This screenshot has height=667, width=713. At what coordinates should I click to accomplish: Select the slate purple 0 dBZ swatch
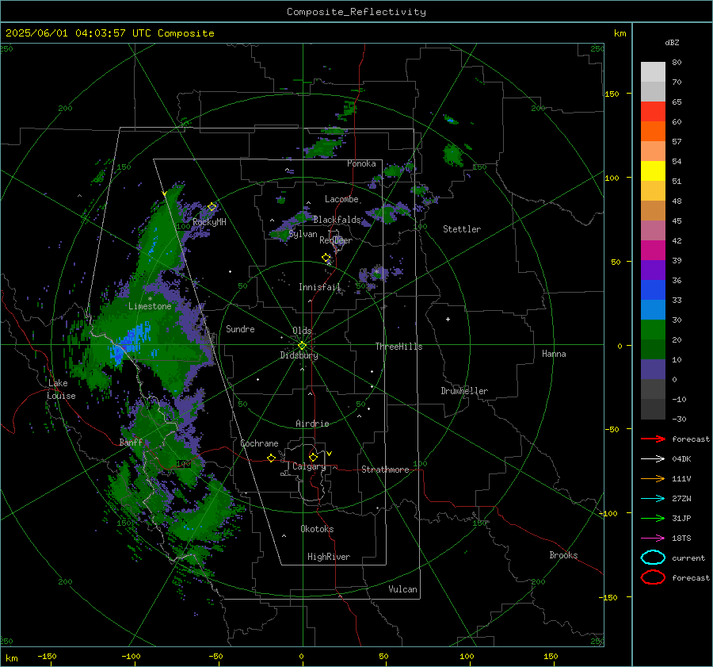click(x=653, y=370)
